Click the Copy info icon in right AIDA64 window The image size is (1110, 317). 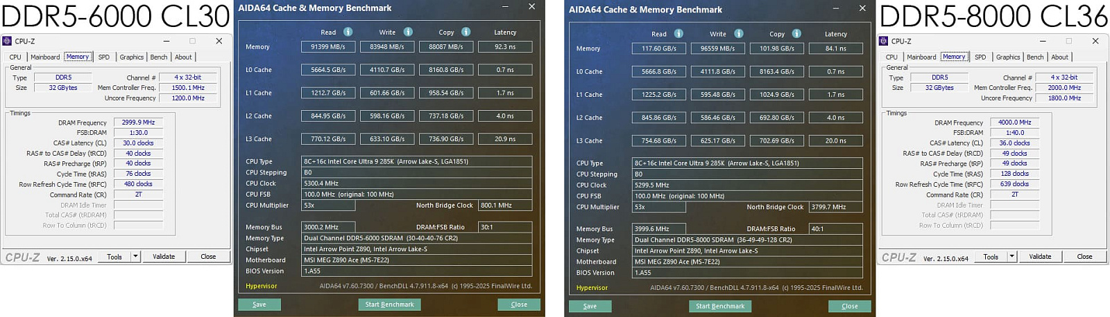[796, 33]
